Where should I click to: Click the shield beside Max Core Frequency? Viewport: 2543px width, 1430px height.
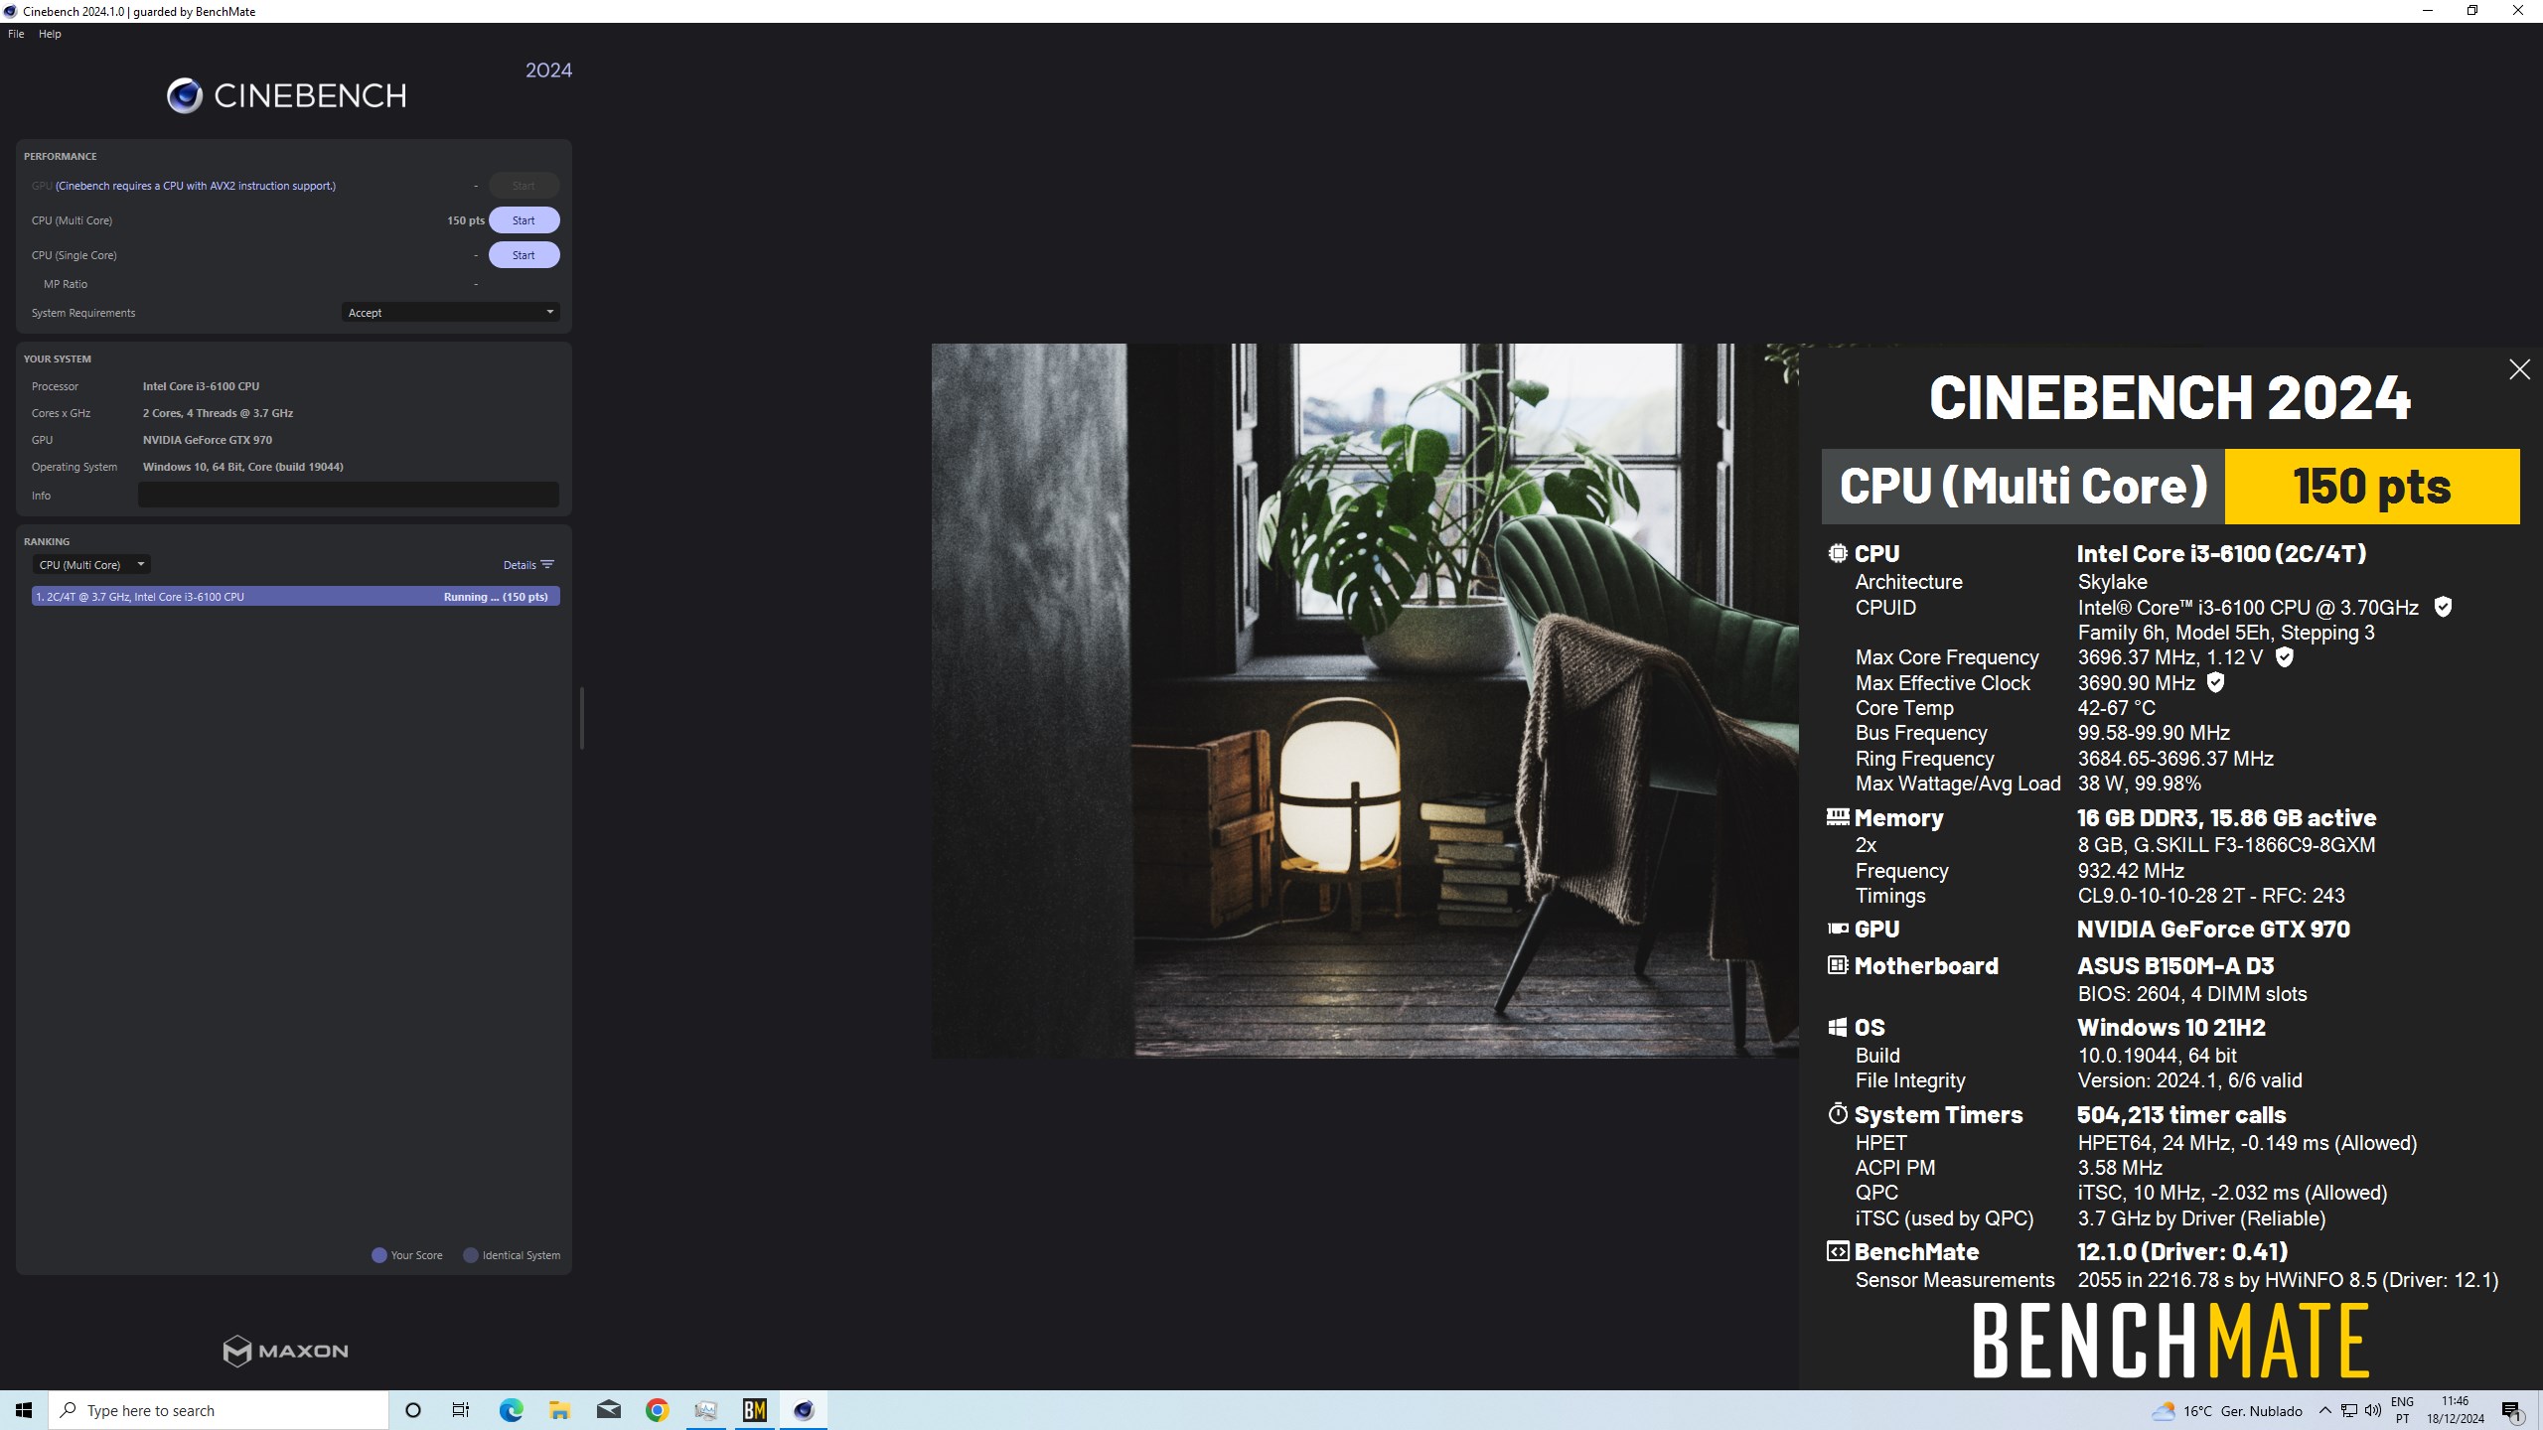2285,657
